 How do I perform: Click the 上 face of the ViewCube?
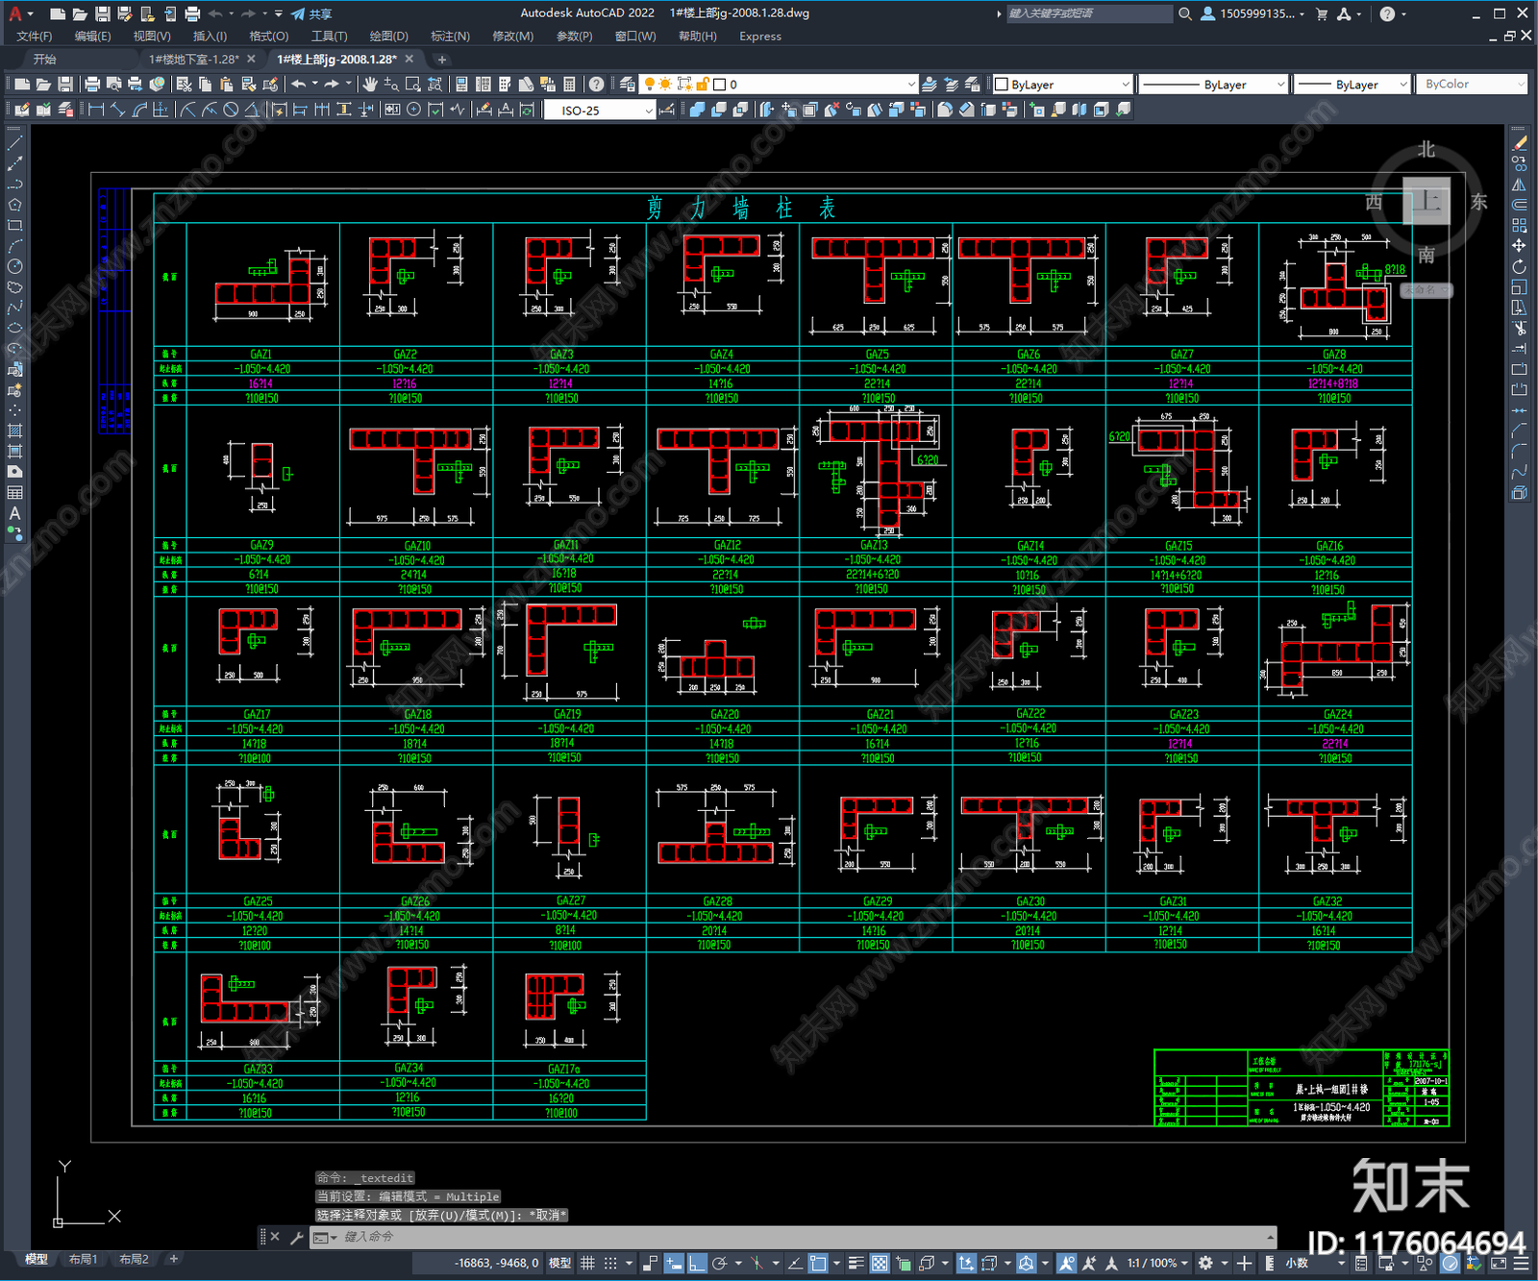pyautogui.click(x=1426, y=201)
